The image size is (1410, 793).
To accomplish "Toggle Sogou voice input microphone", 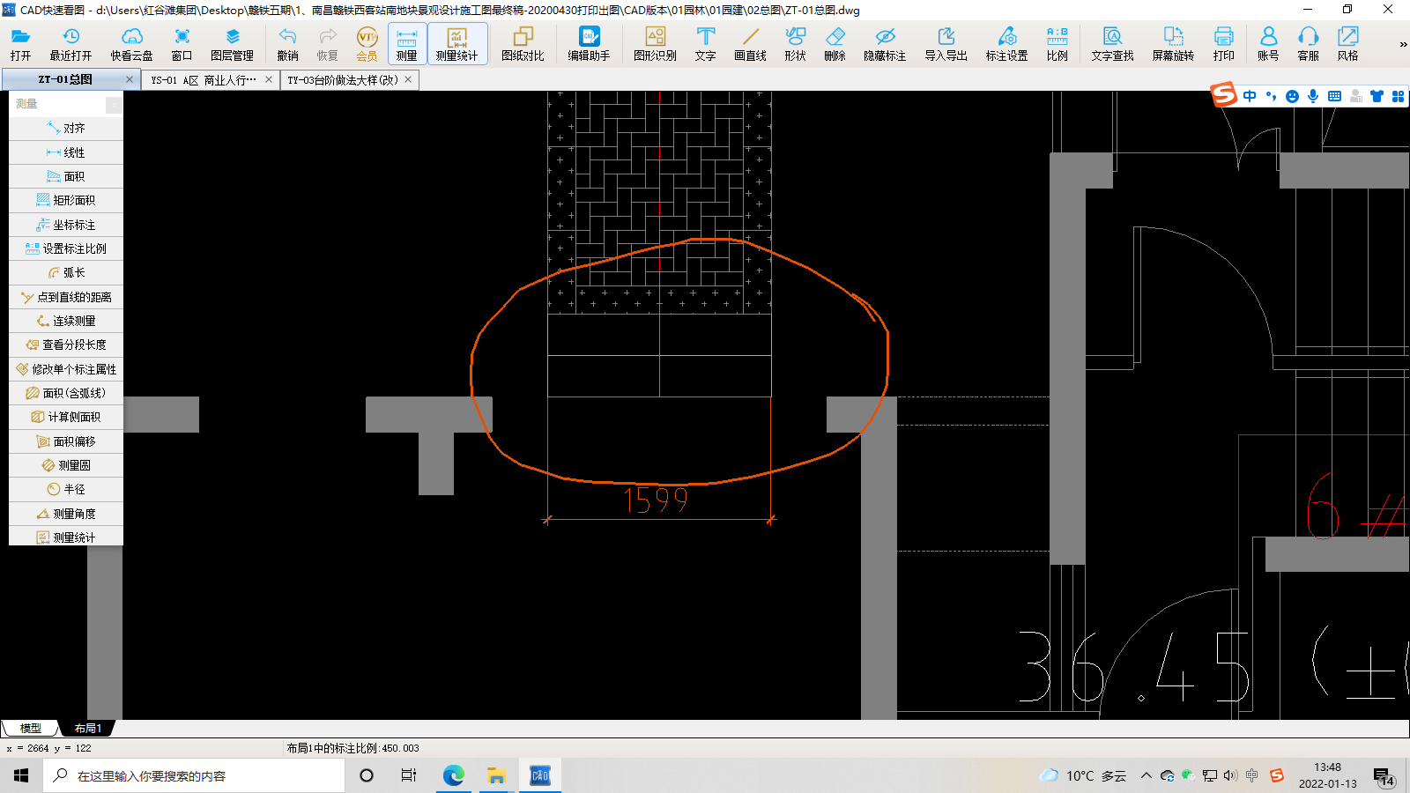I will (1313, 96).
